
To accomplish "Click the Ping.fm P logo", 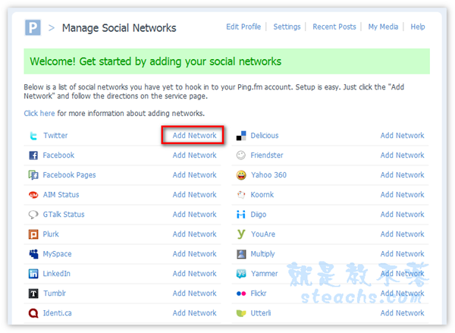I will [x=33, y=27].
